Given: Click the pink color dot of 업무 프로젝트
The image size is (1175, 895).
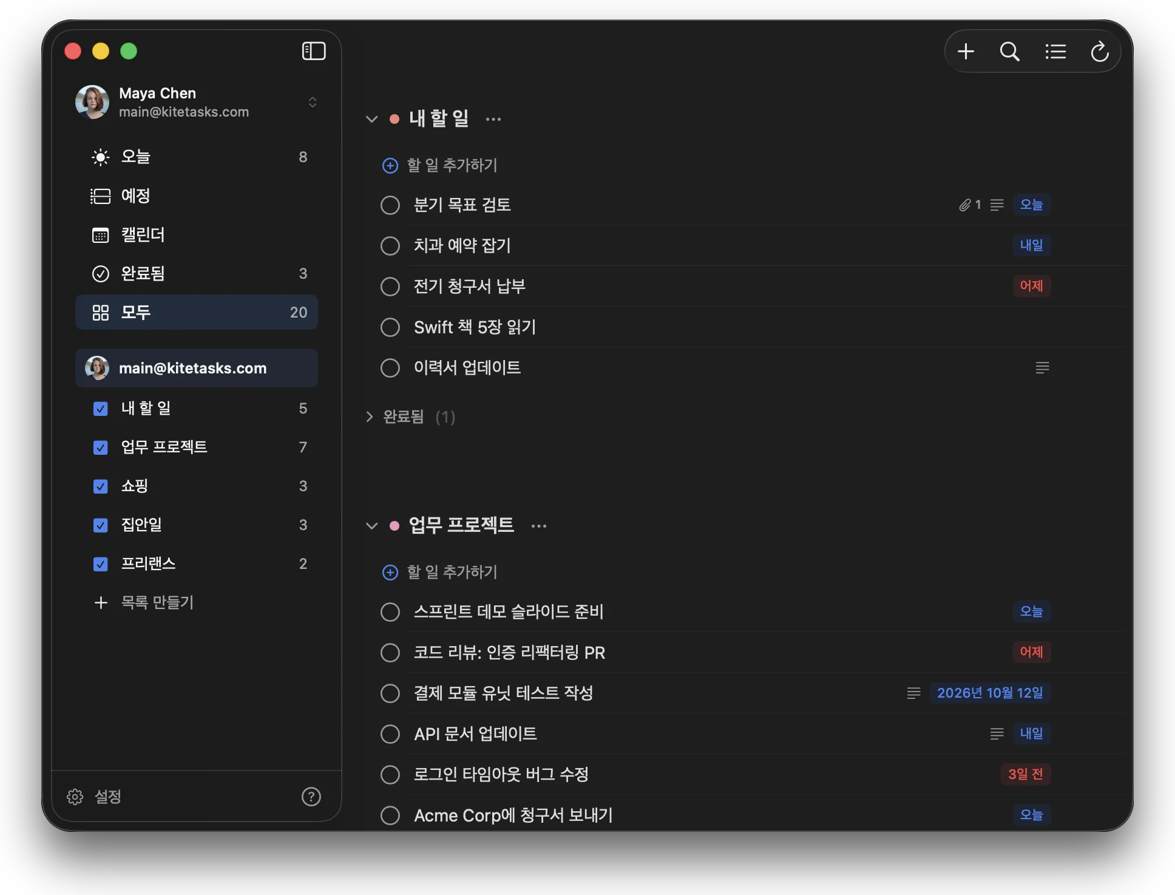Looking at the screenshot, I should pyautogui.click(x=394, y=526).
